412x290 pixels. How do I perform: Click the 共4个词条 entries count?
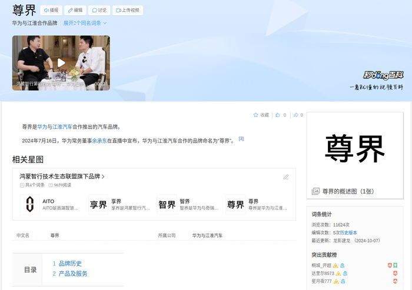pyautogui.click(x=32, y=185)
